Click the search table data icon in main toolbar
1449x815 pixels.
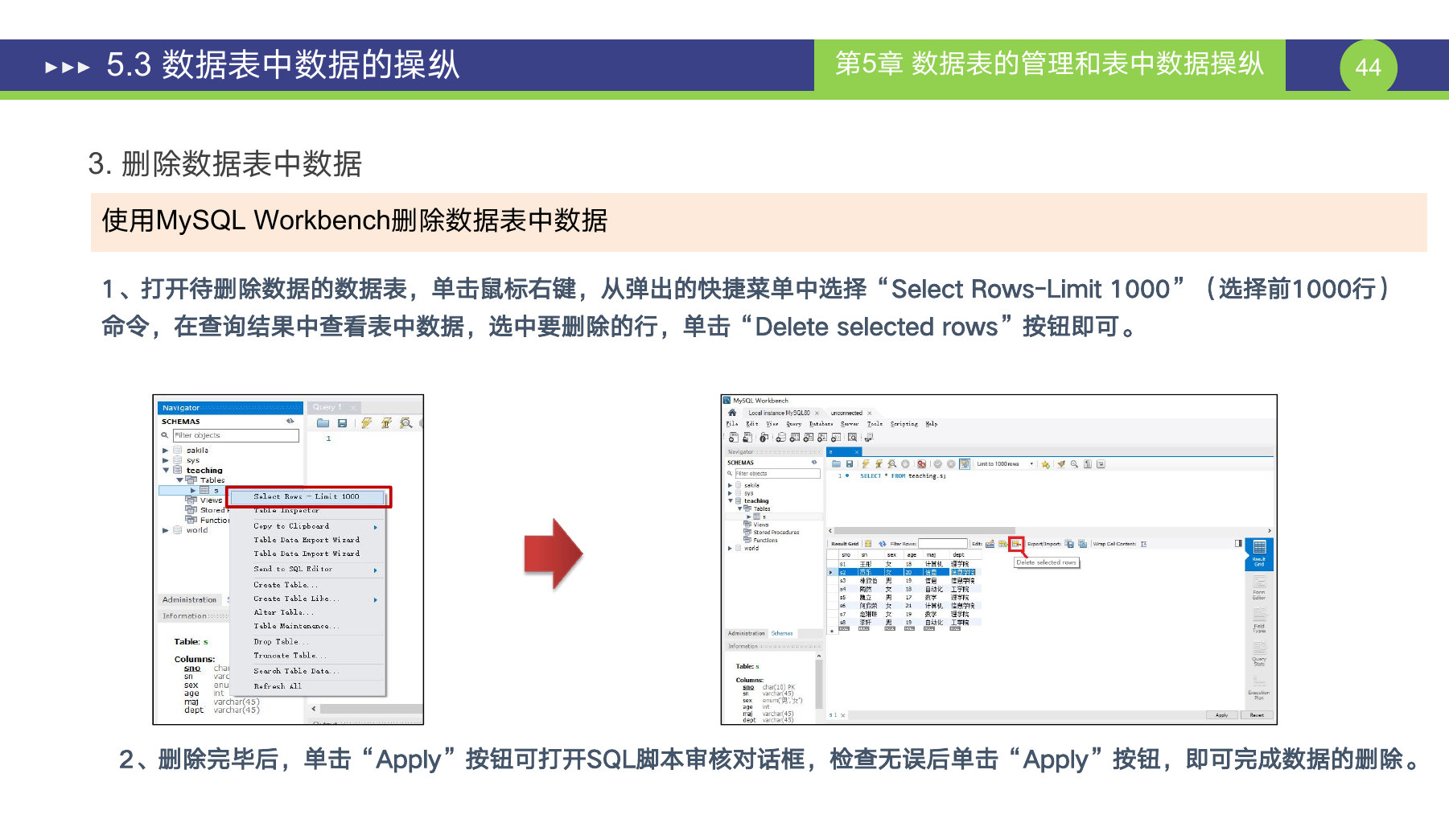coord(853,438)
